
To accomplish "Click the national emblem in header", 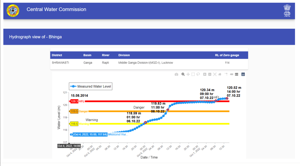I will pos(287,11).
